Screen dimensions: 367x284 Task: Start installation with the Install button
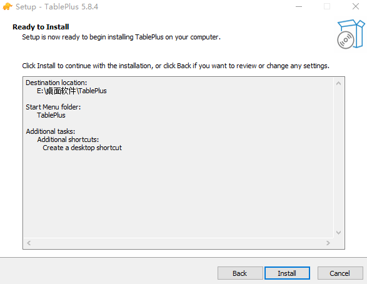coord(287,273)
